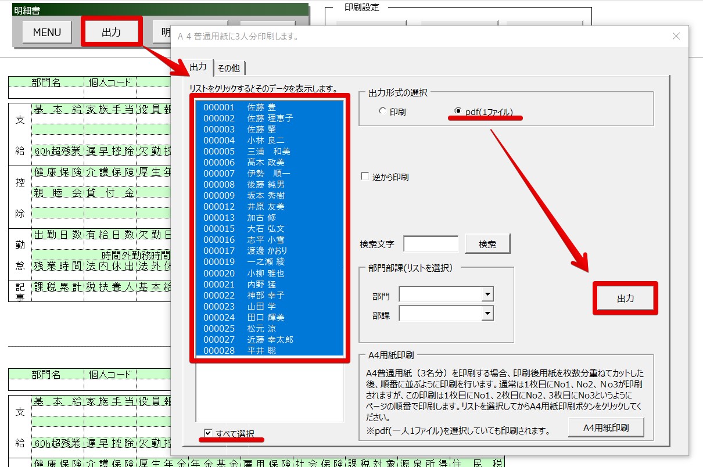The width and height of the screenshot is (703, 467).
Task: Select 000008 後藤 純男 in the list
Action: (243, 185)
